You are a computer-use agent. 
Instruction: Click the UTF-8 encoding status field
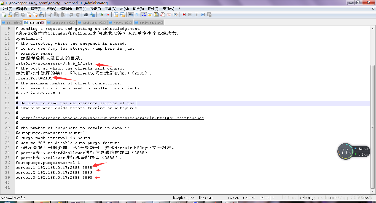tap(335, 198)
